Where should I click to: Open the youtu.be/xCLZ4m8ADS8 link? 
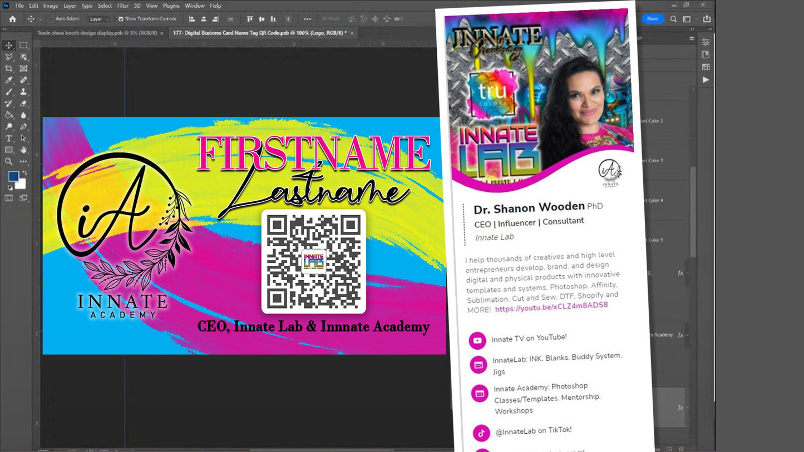(x=551, y=306)
